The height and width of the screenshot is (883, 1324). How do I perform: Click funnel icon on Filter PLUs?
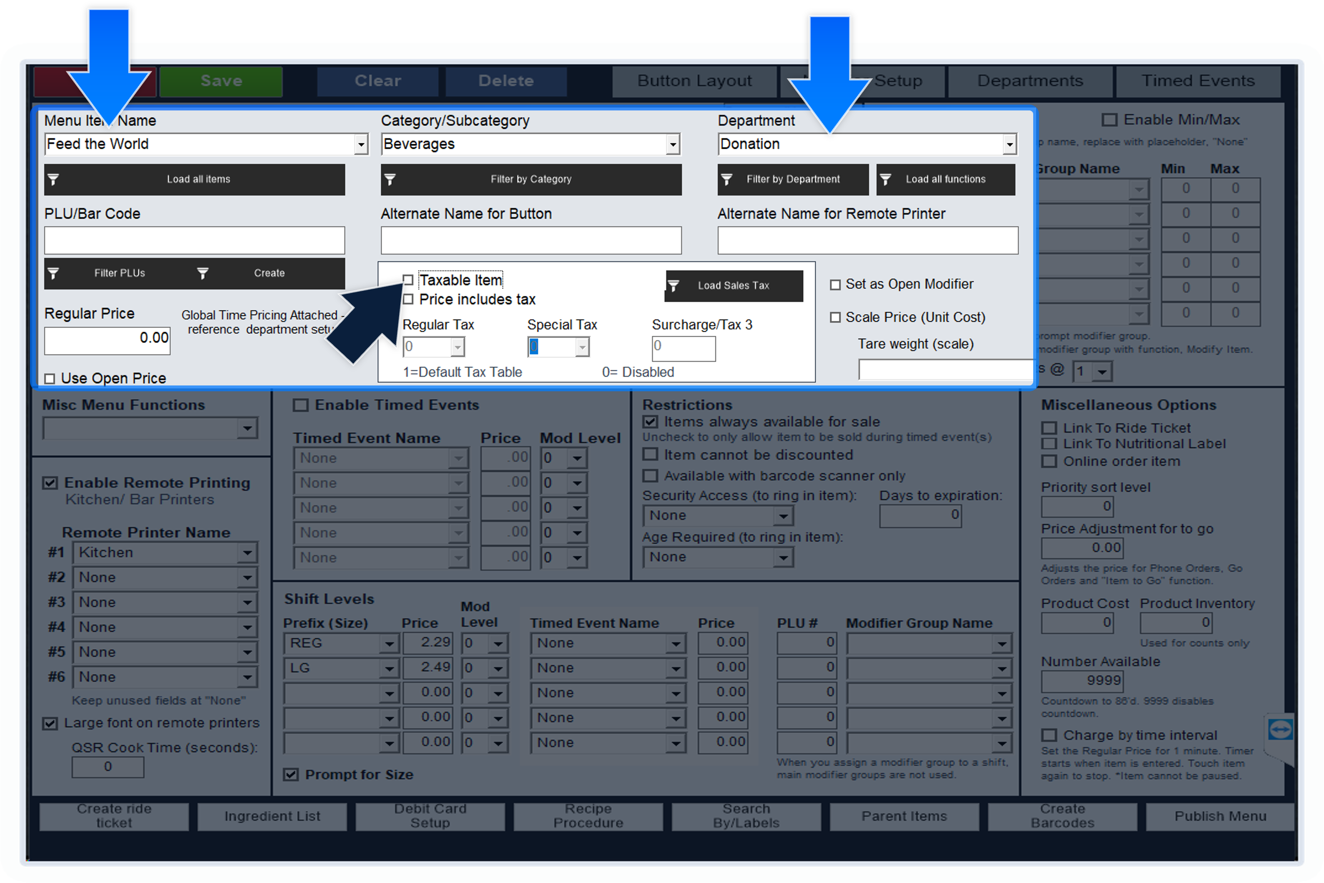(x=53, y=273)
